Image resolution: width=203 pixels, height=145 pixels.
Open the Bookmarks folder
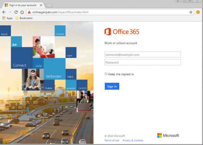pos(24,18)
